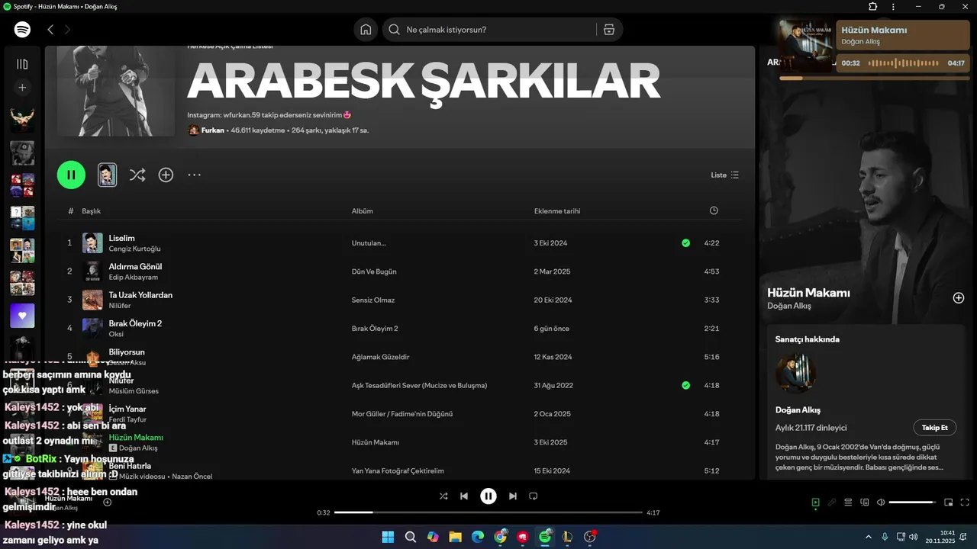Click Doğan Alkış avatar in Sanatçı hakkında

pos(796,374)
